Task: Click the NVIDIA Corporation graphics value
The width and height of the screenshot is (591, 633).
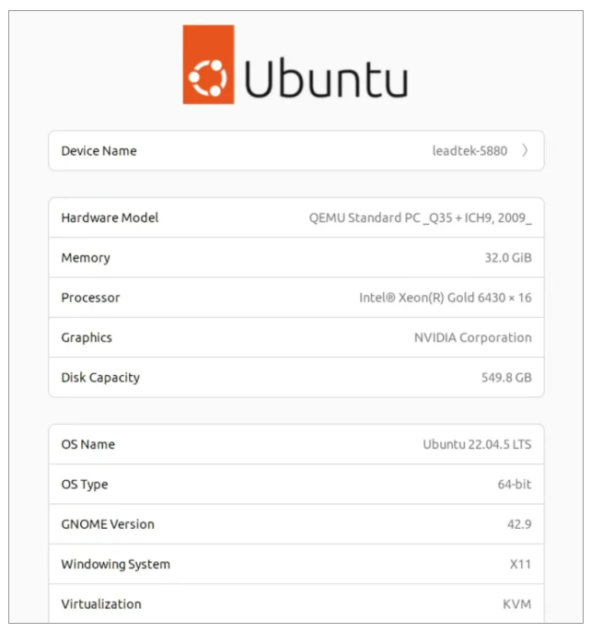Action: 472,337
